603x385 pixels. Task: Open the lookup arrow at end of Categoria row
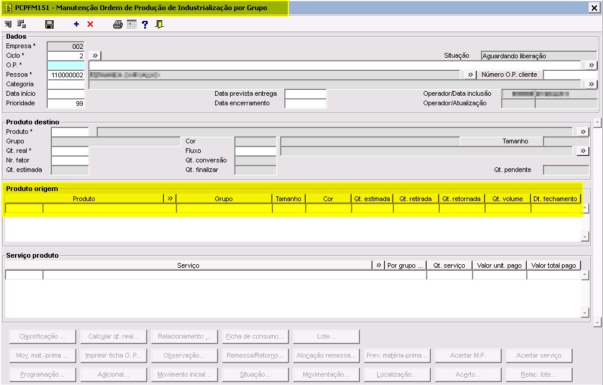[x=591, y=84]
